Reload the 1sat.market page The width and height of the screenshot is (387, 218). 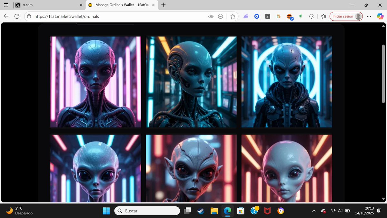(17, 16)
